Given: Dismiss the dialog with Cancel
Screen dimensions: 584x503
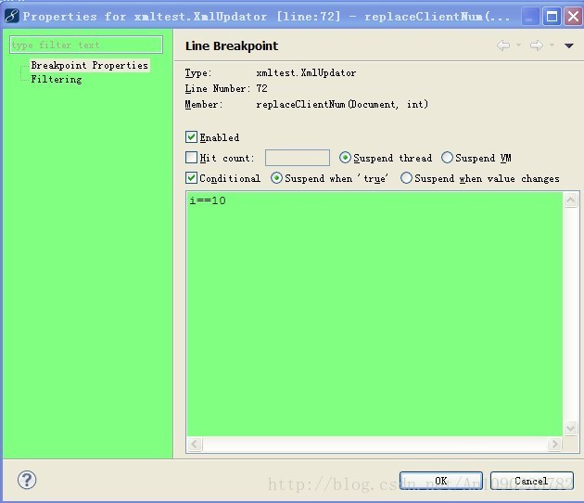Looking at the screenshot, I should coord(531,481).
